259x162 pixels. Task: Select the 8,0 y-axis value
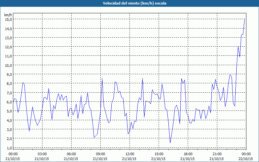pos(9,84)
